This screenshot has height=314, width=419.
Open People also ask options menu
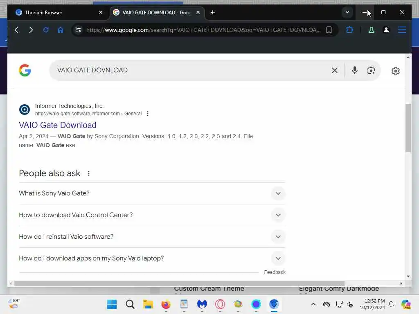pyautogui.click(x=89, y=173)
